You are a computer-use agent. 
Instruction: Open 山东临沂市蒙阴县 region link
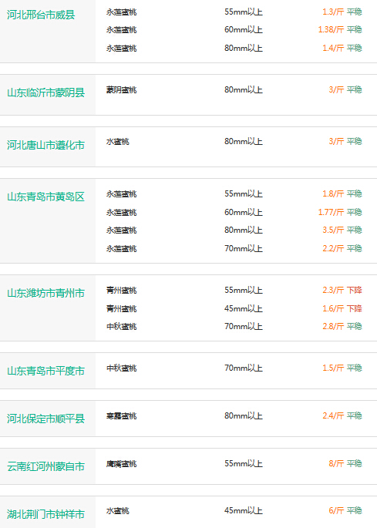45,92
